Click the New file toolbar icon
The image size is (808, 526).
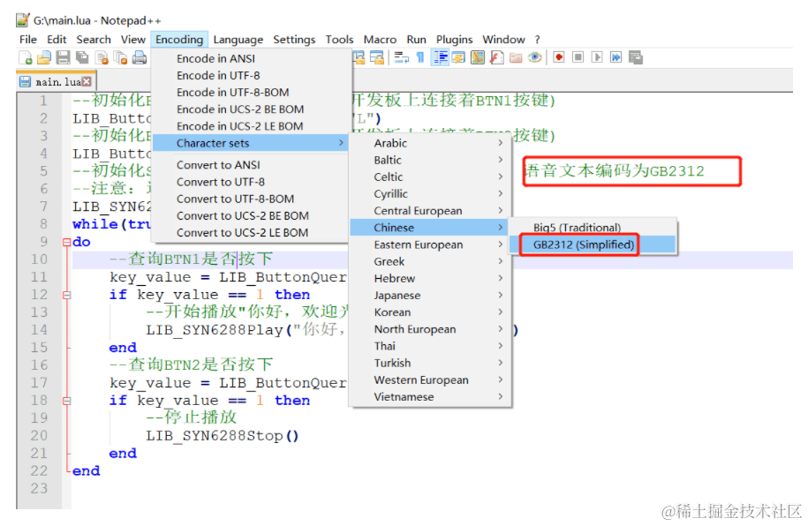click(x=26, y=57)
